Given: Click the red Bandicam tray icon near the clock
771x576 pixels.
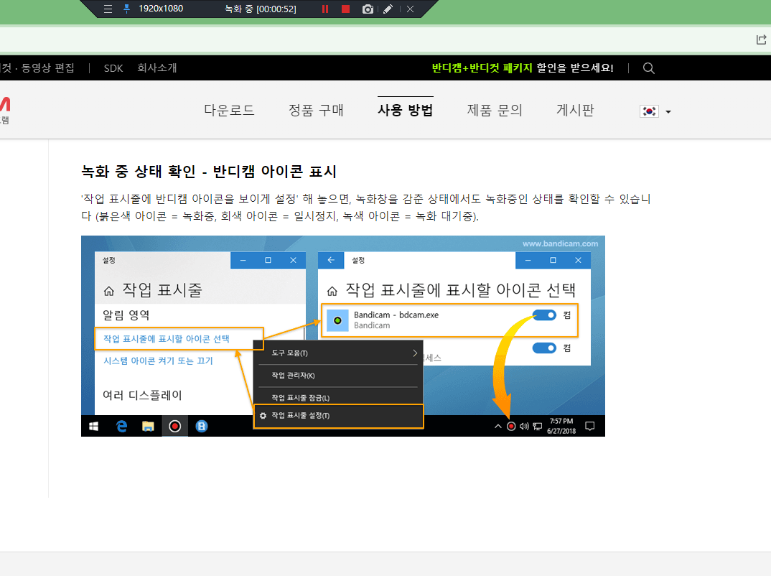Looking at the screenshot, I should (511, 427).
